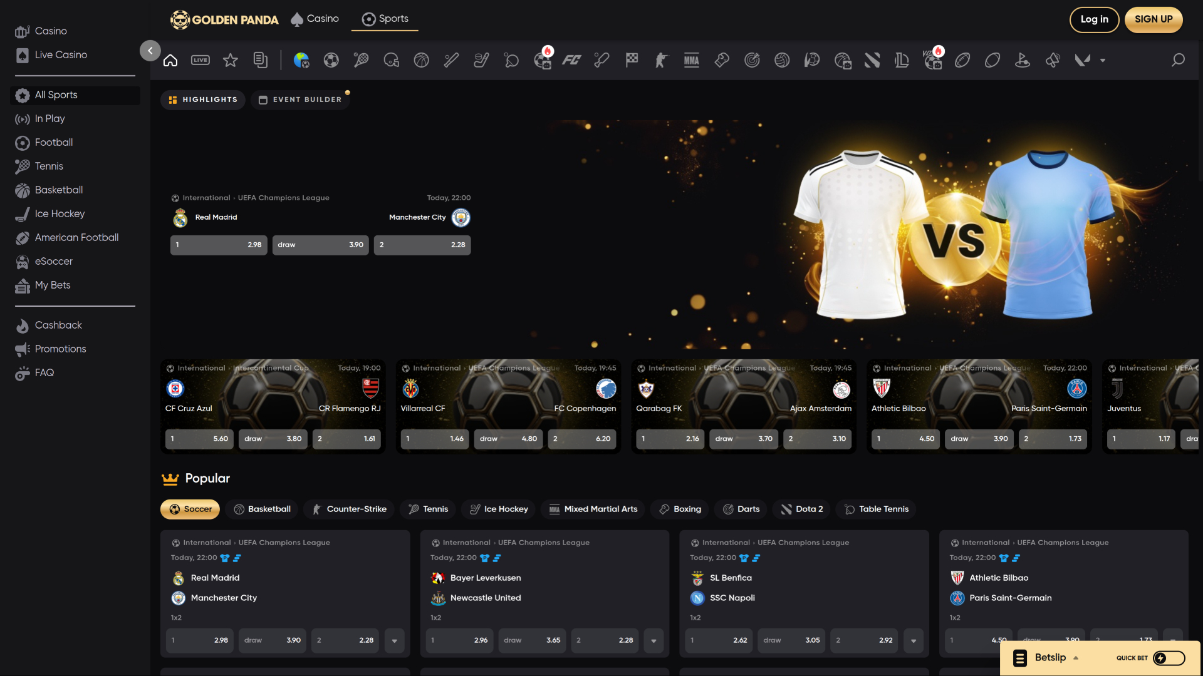Viewport: 1203px width, 676px height.
Task: Expand more markets for Real Madrid match
Action: pos(394,640)
